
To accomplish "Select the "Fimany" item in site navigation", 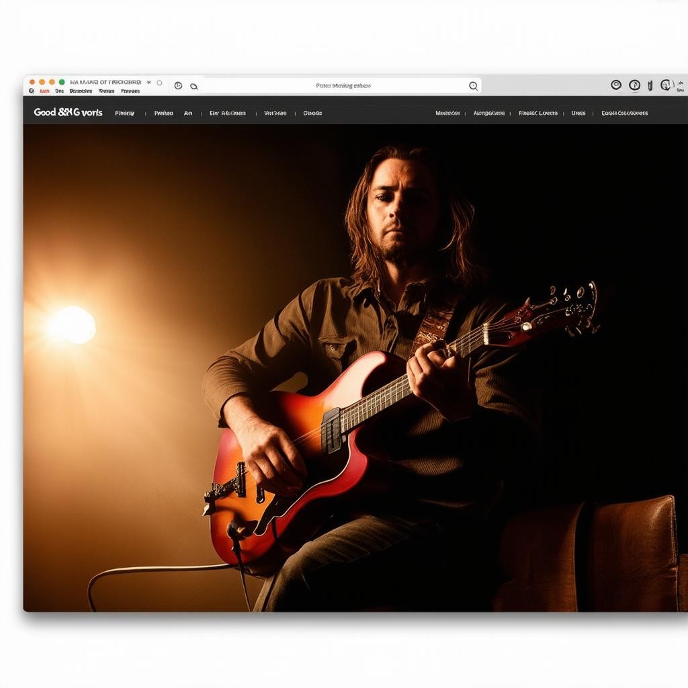I will tap(124, 114).
